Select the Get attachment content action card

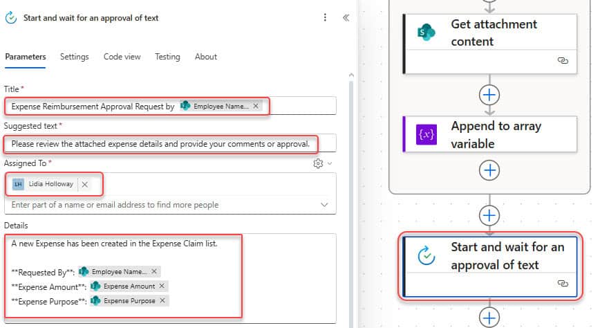click(490, 44)
